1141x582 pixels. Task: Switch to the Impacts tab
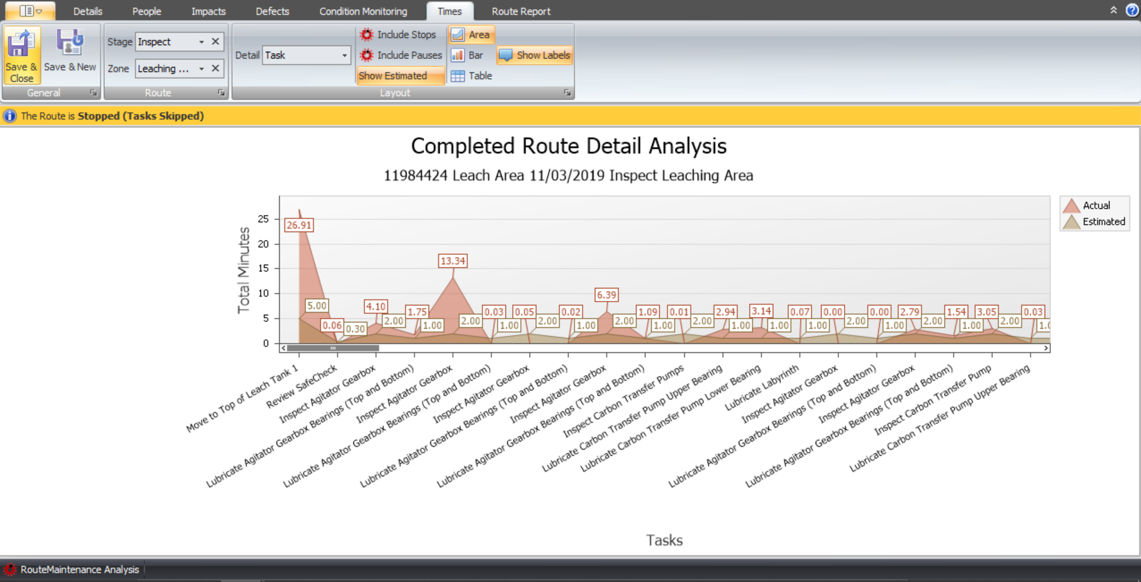coord(209,11)
